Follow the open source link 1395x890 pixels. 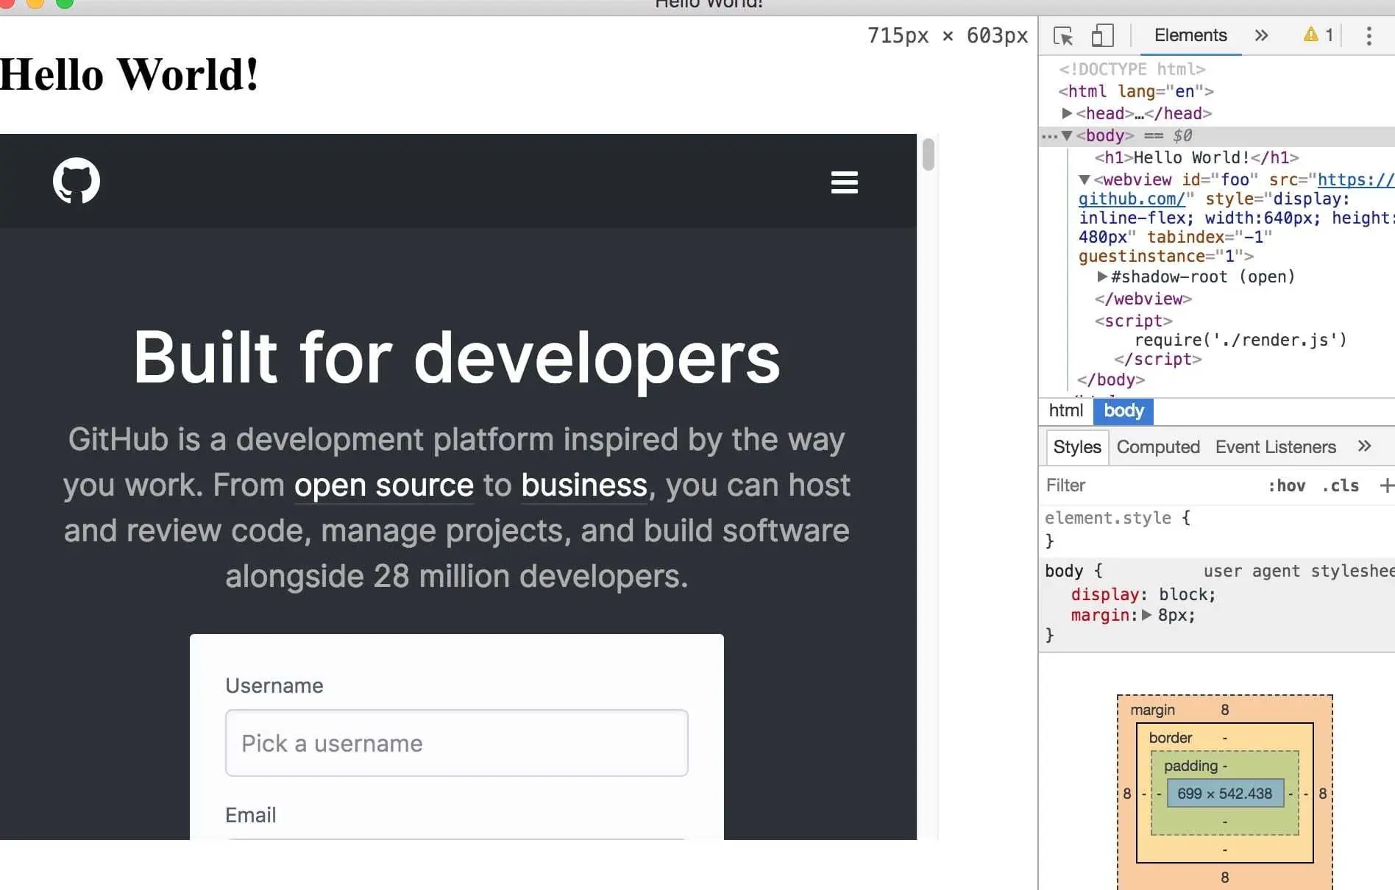click(x=384, y=485)
